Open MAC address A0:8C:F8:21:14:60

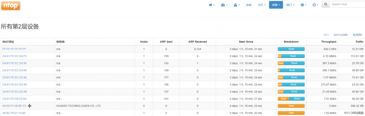(x=14, y=113)
